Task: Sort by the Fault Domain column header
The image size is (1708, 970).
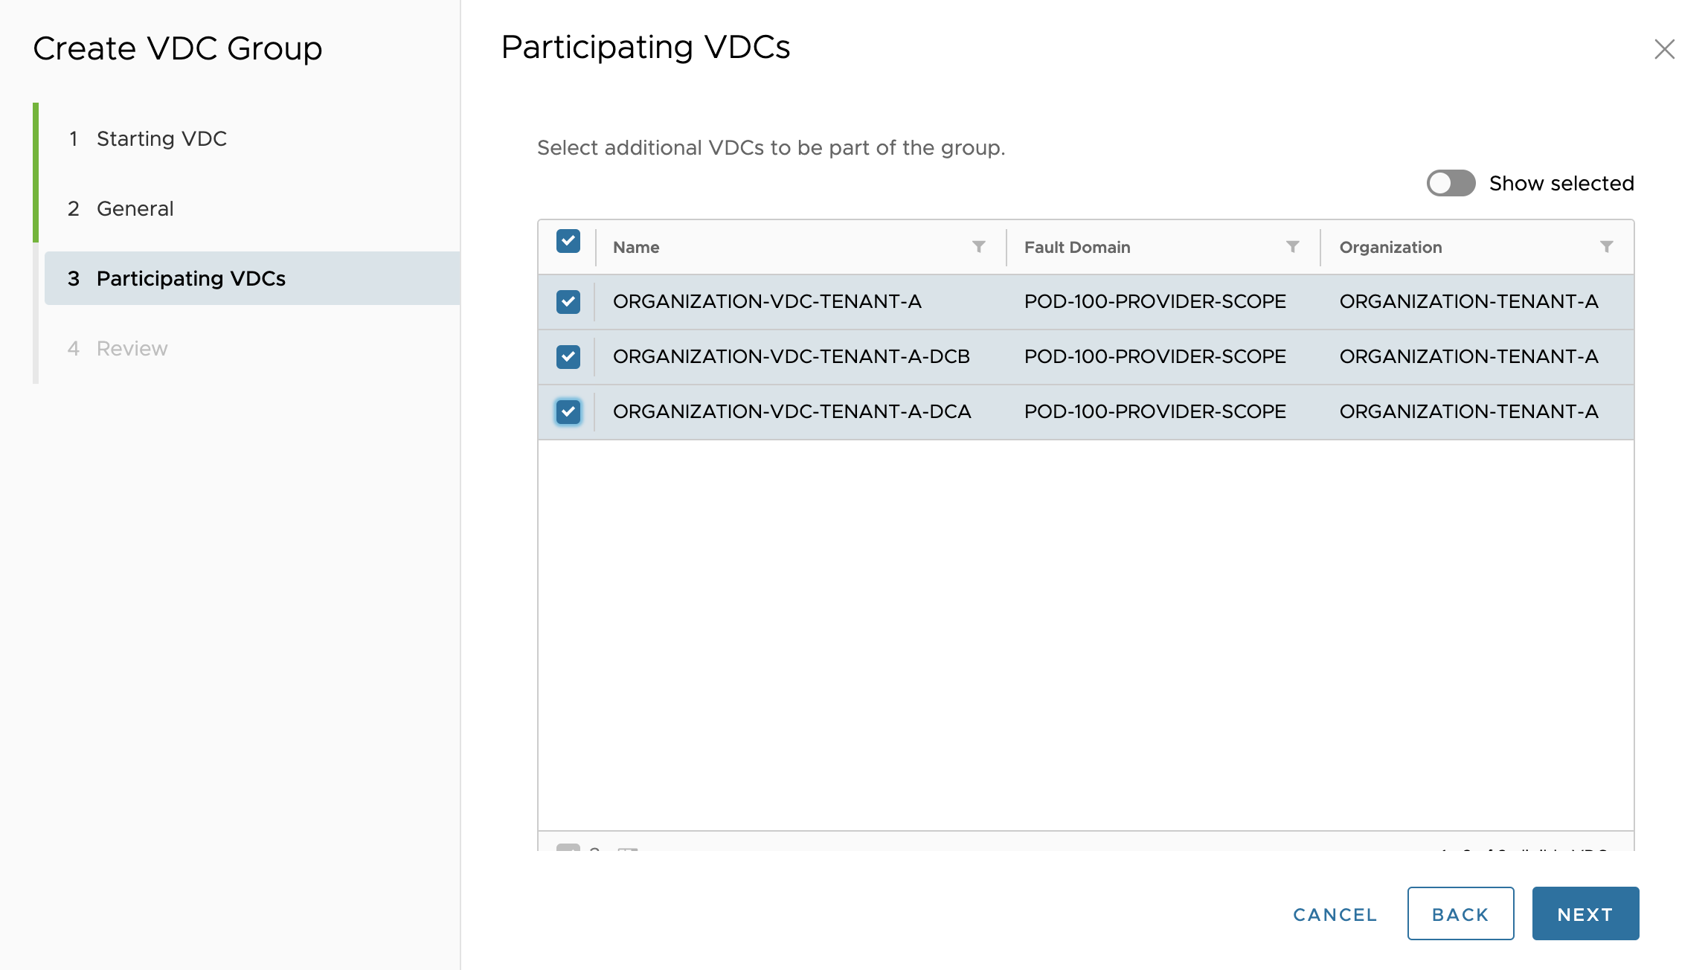Action: tap(1076, 248)
